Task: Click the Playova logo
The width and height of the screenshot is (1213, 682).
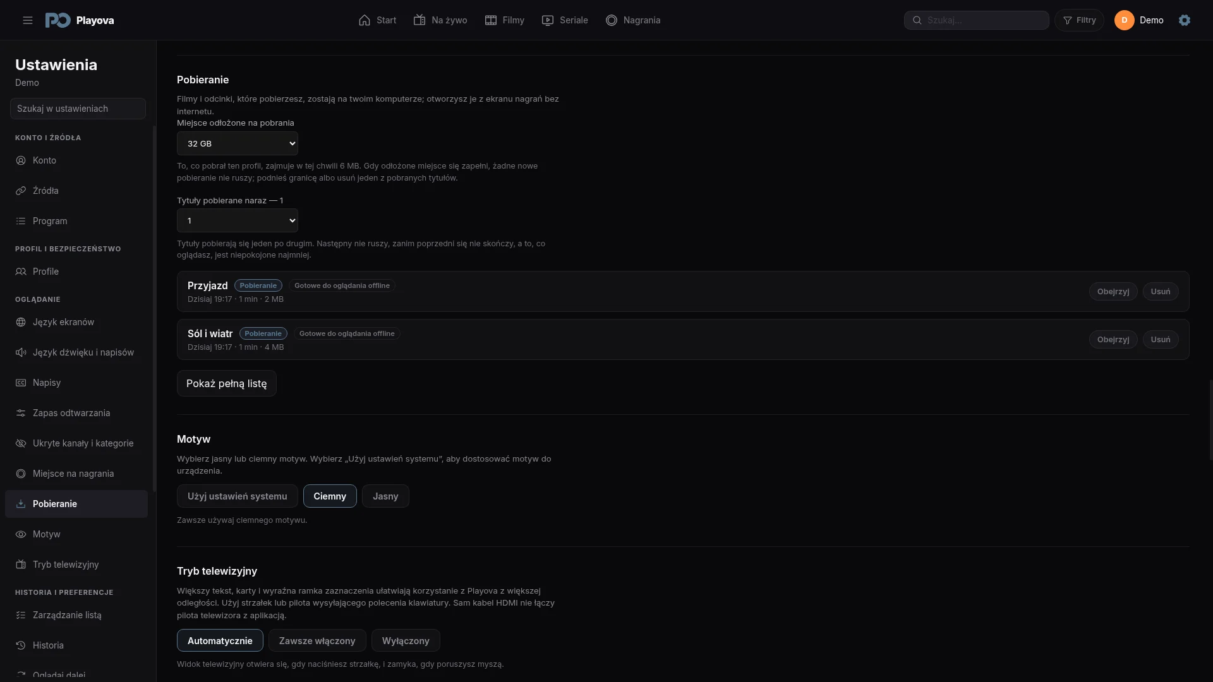Action: click(80, 20)
